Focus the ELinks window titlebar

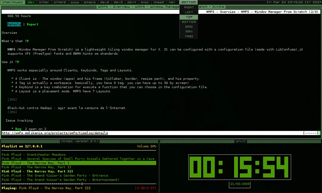tap(161, 7)
